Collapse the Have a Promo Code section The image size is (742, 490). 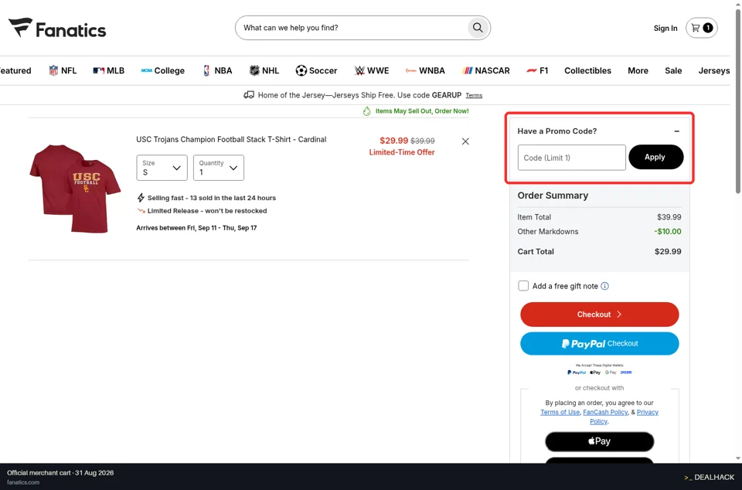tap(677, 131)
